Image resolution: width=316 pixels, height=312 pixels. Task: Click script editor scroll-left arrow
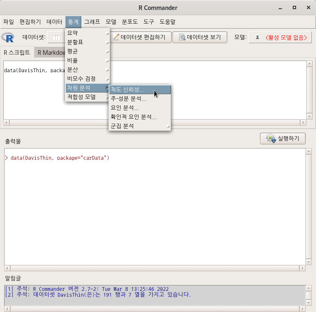pyautogui.click(x=7, y=123)
